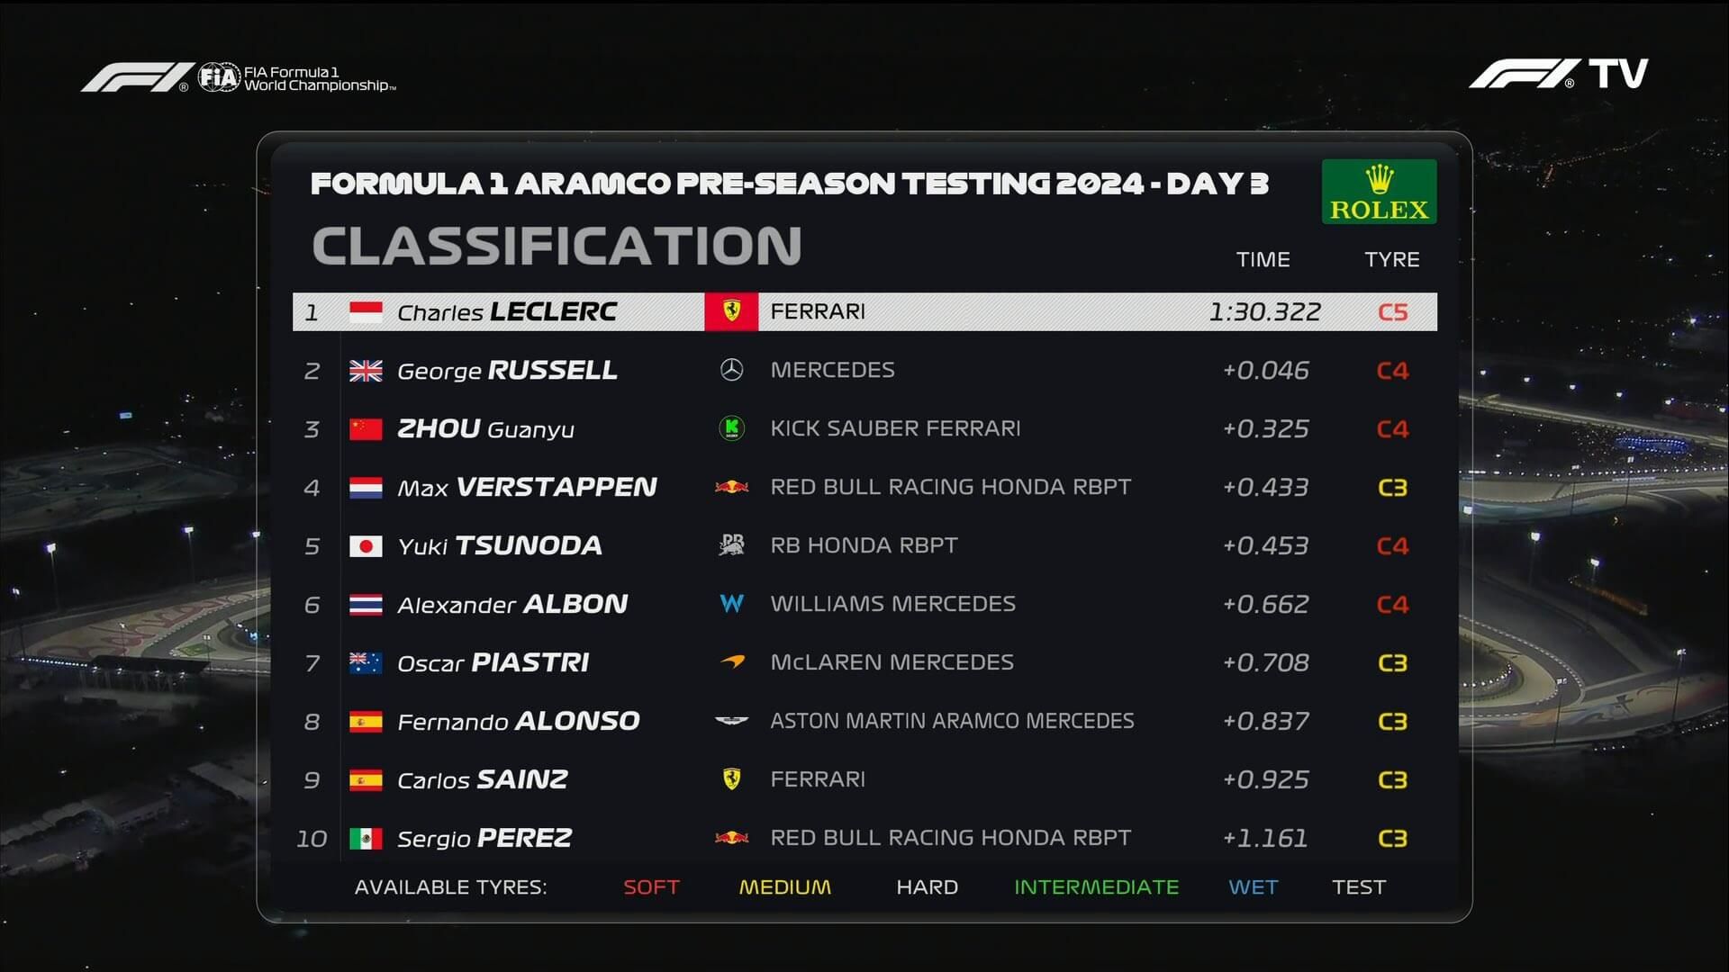1729x972 pixels.
Task: Select the INTERMEDIATE tyre label
Action: click(1096, 887)
